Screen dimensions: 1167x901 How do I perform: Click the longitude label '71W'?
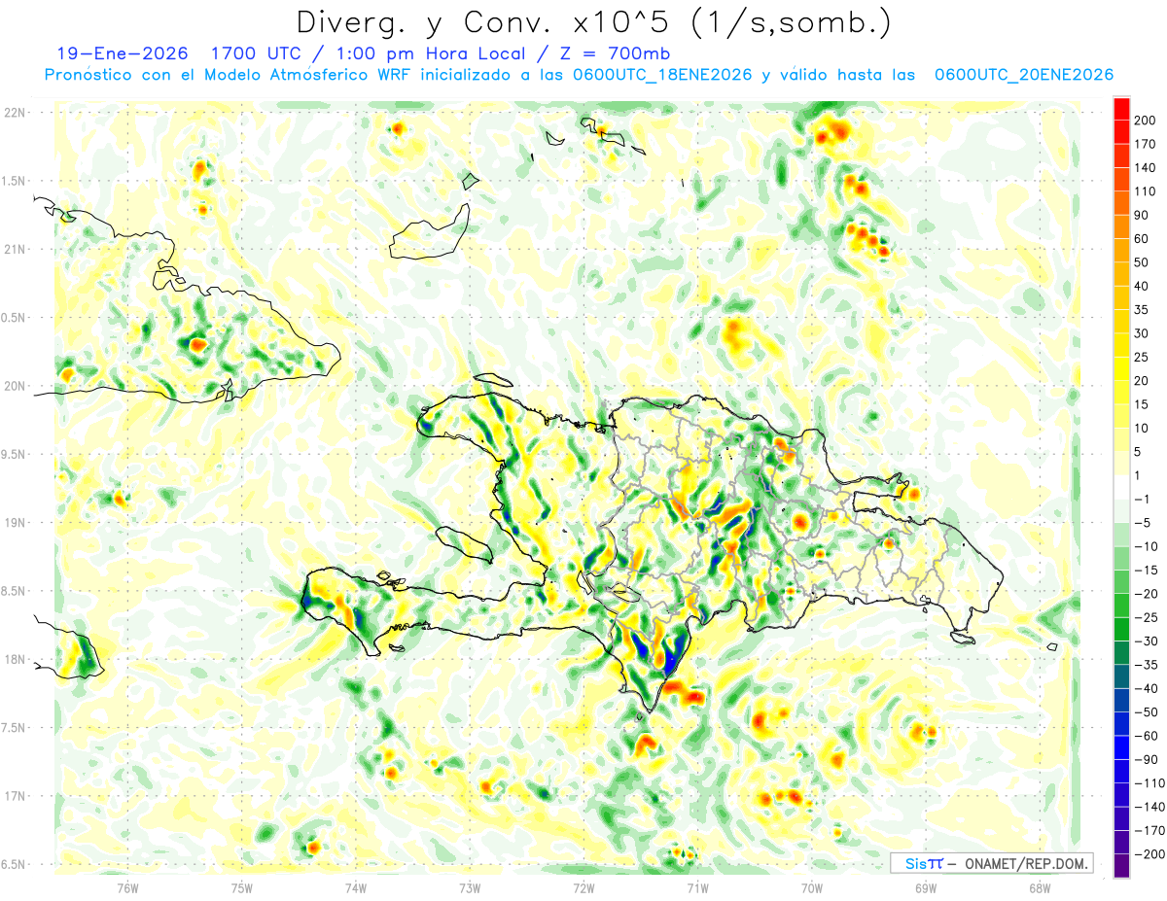pos(697,887)
